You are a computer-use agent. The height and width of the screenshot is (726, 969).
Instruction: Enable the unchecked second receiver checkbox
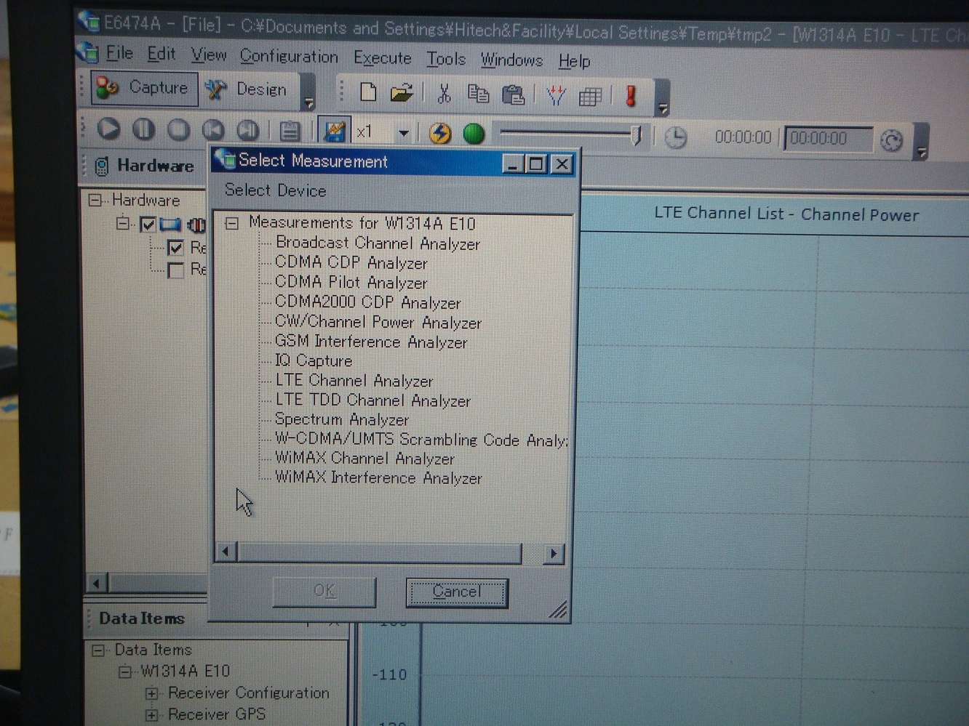click(175, 270)
